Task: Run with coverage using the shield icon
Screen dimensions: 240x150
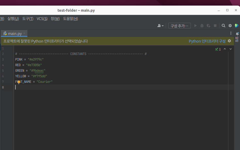Action: [208, 25]
